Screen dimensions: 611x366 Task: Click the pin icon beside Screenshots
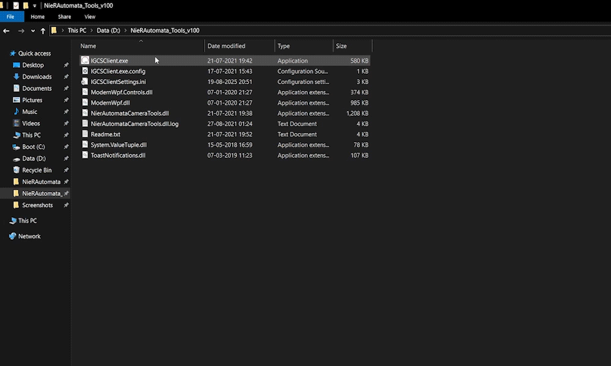click(66, 205)
